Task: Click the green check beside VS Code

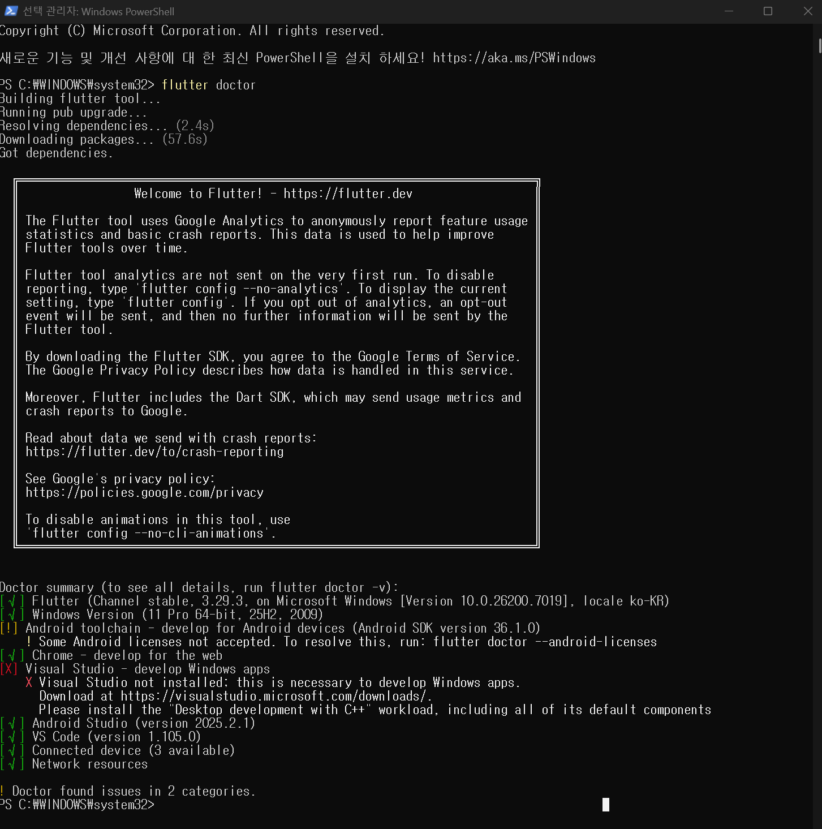Action: (12, 737)
